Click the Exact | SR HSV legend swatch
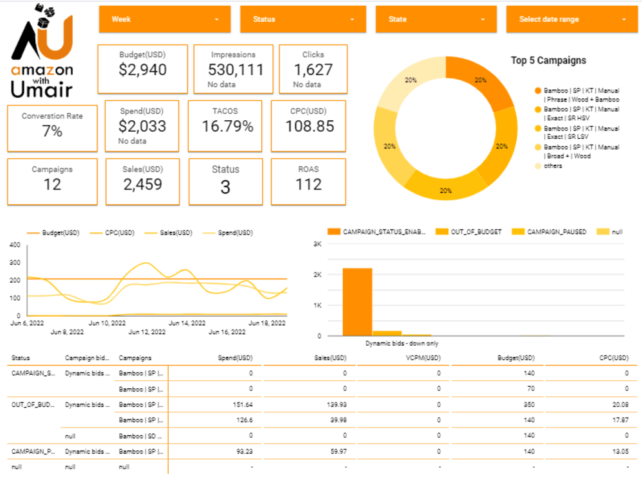Screen dimensions: 642x482 point(537,109)
